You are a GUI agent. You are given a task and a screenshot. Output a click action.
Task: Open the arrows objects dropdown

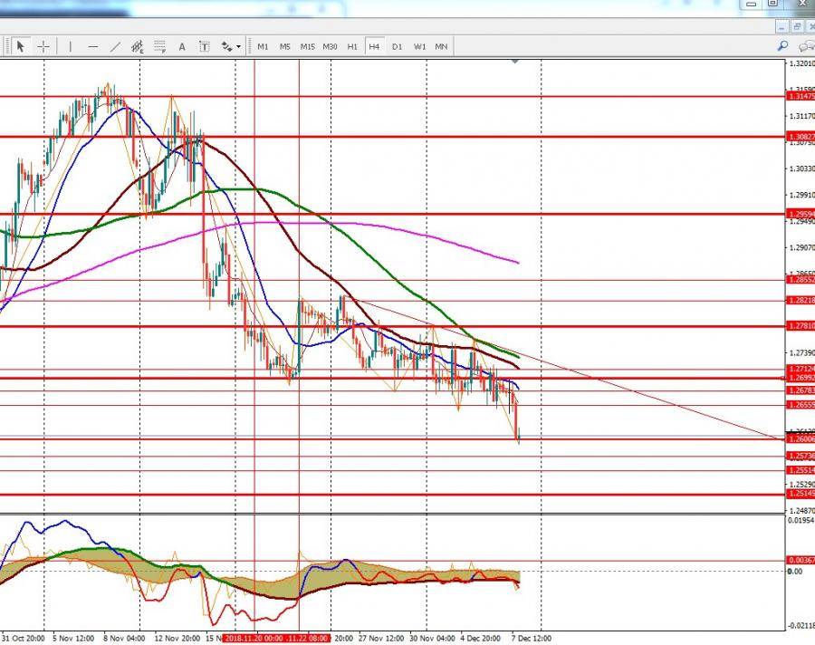(x=230, y=46)
